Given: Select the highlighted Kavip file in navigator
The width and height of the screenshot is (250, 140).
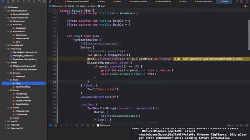Looking at the screenshot, I should tap(23, 83).
